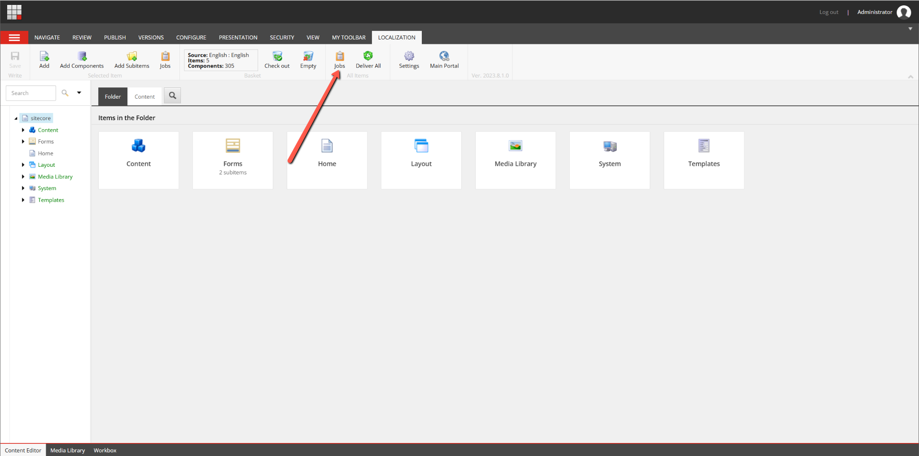Switch to the VIEW ribbon tab
Screen dimensions: 919x456
coord(313,38)
